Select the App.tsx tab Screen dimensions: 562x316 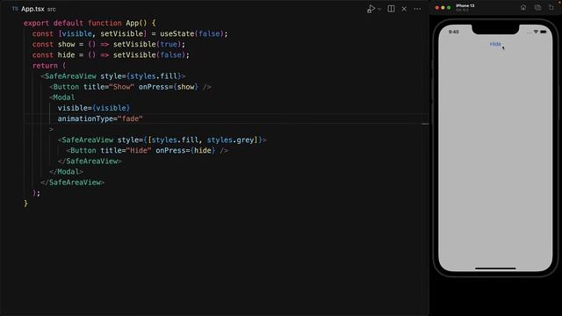33,9
